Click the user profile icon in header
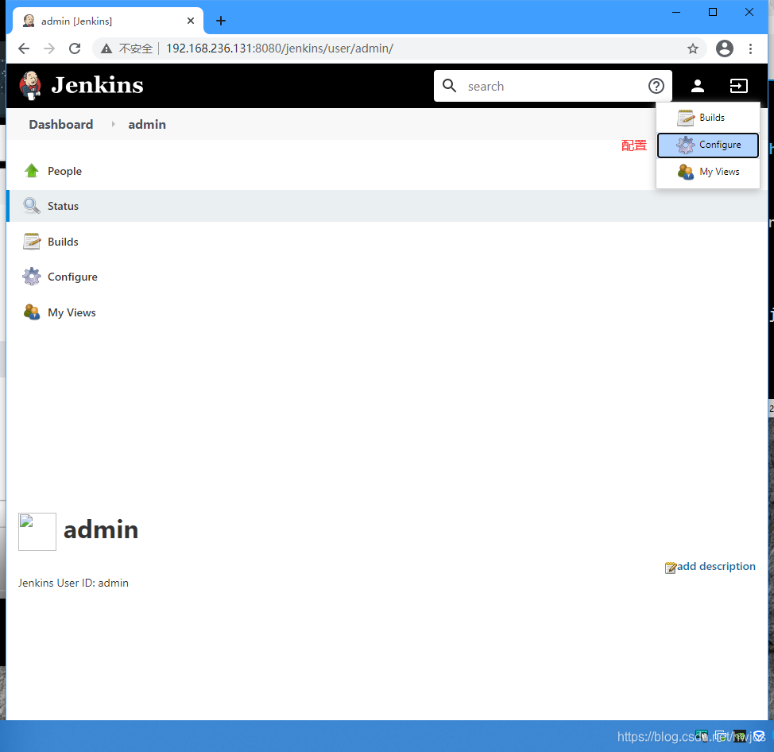774x752 pixels. 697,86
